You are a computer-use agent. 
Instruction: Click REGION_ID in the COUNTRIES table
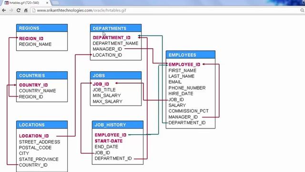31,97
